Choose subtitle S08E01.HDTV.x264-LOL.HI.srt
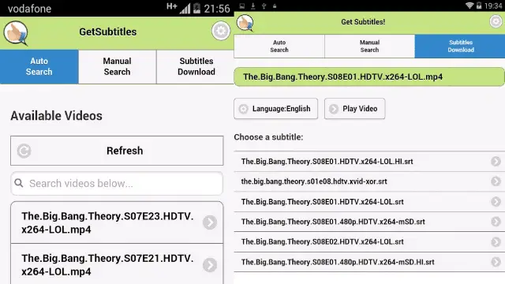Screen dimensions: 505x284 (369, 161)
